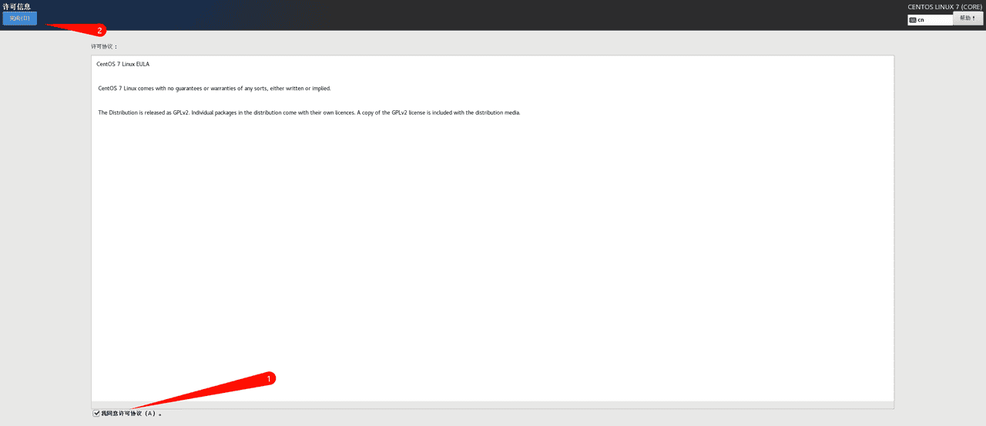Image resolution: width=986 pixels, height=426 pixels.
Task: Click the 我同意许可协议 (A) label text
Action: pos(129,414)
